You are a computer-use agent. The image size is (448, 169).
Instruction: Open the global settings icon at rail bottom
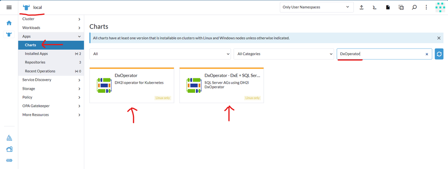(x=9, y=160)
